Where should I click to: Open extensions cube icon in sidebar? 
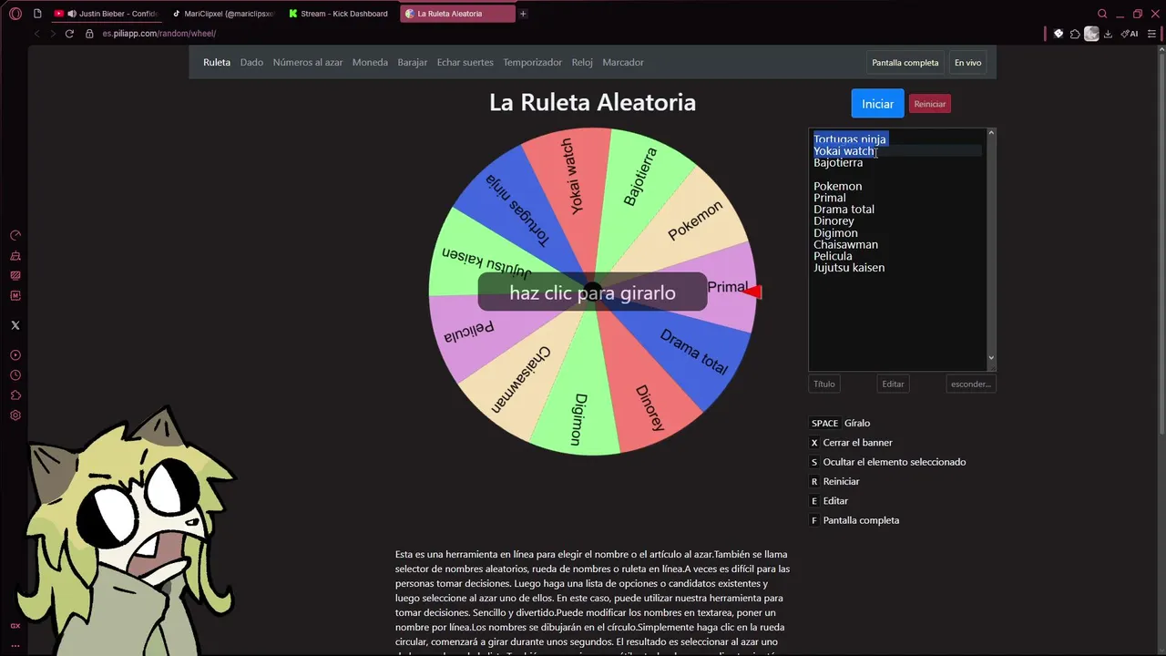(x=15, y=395)
